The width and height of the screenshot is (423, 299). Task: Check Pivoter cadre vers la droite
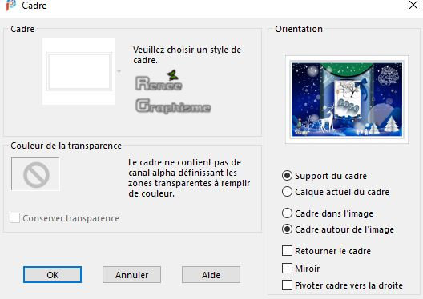[287, 285]
